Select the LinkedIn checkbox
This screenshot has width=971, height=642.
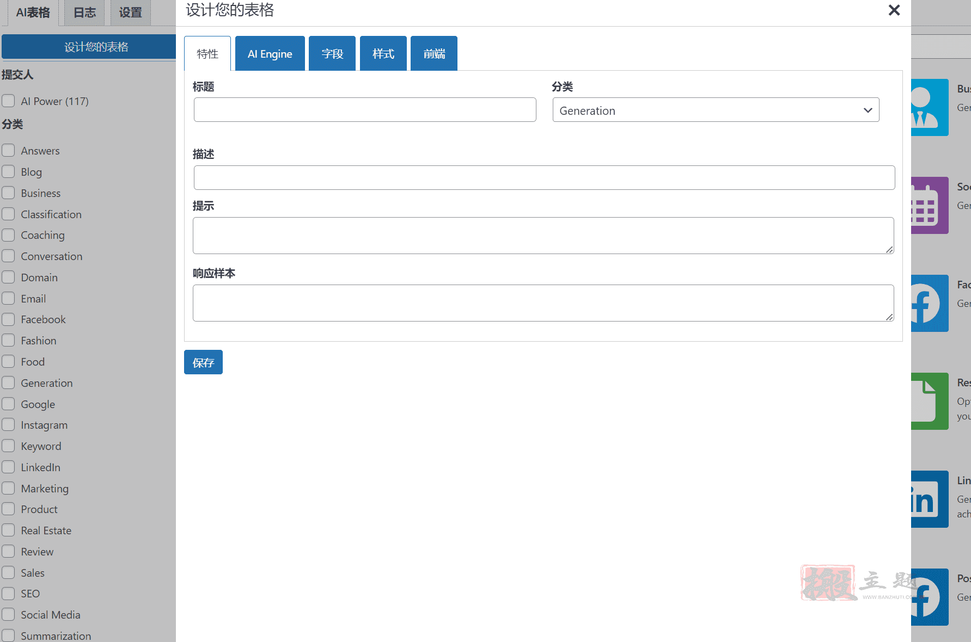coord(8,467)
